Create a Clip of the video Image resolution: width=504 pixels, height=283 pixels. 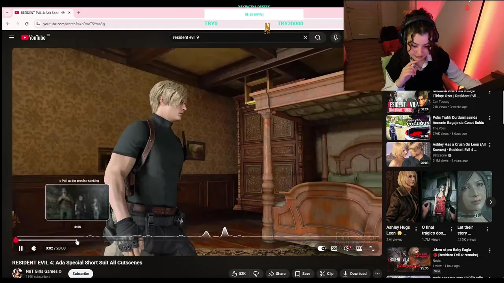326,274
